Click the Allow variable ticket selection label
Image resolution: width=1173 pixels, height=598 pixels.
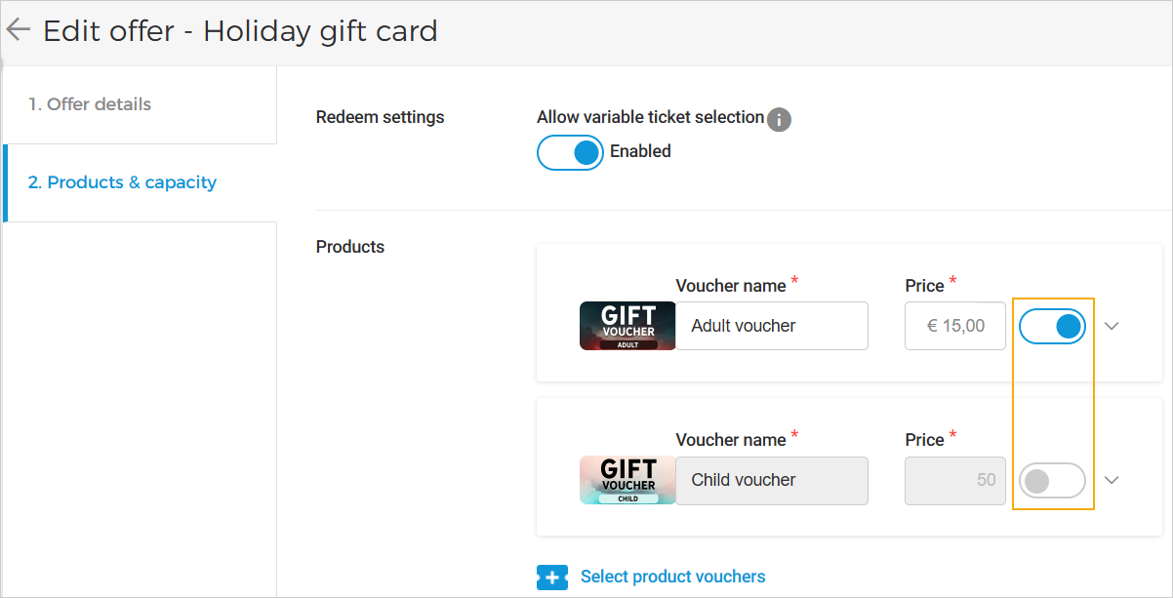(650, 117)
